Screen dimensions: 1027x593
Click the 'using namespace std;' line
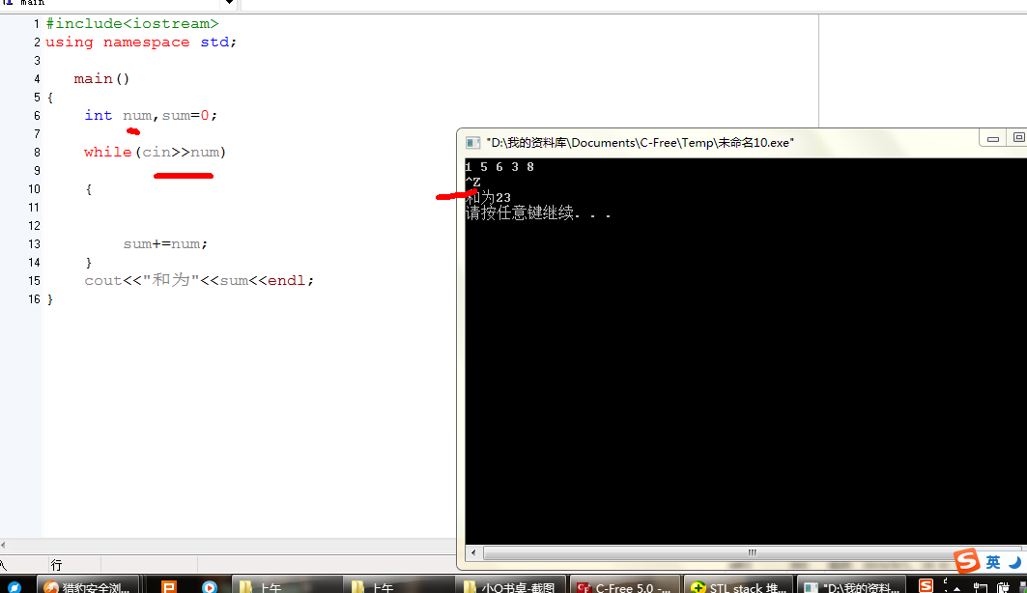pos(141,42)
